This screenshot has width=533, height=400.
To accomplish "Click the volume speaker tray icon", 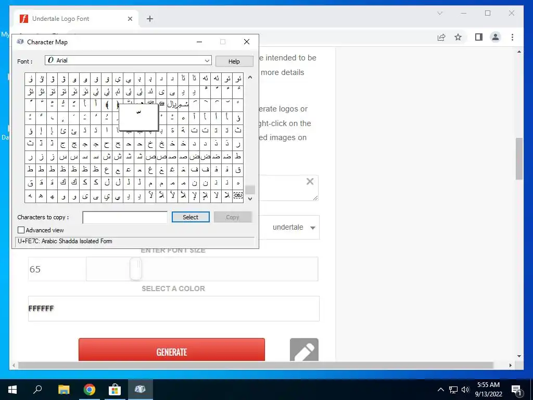I will coord(465,390).
